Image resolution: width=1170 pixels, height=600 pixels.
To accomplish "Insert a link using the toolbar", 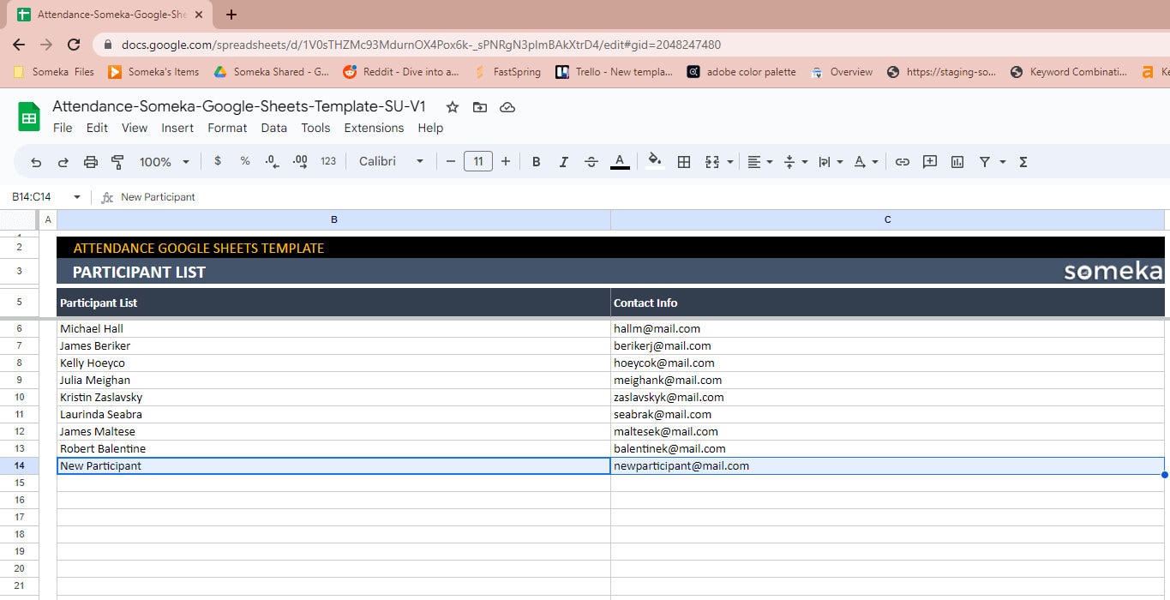I will (902, 161).
